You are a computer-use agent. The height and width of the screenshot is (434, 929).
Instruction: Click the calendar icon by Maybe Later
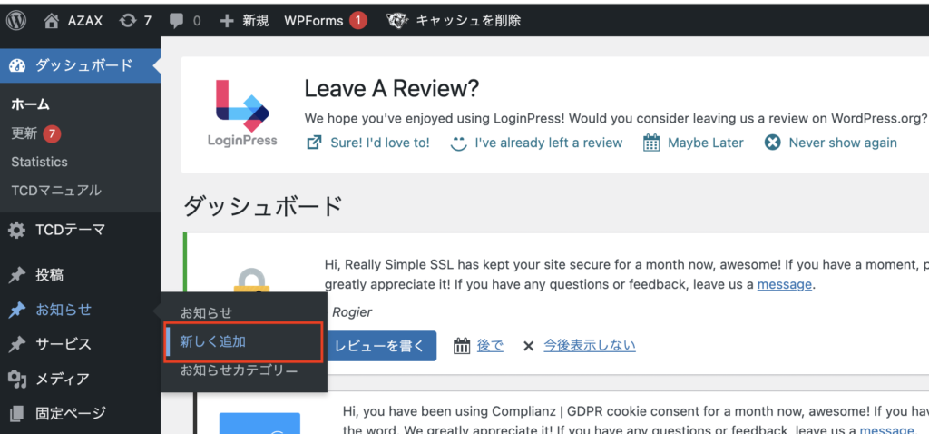click(x=651, y=143)
